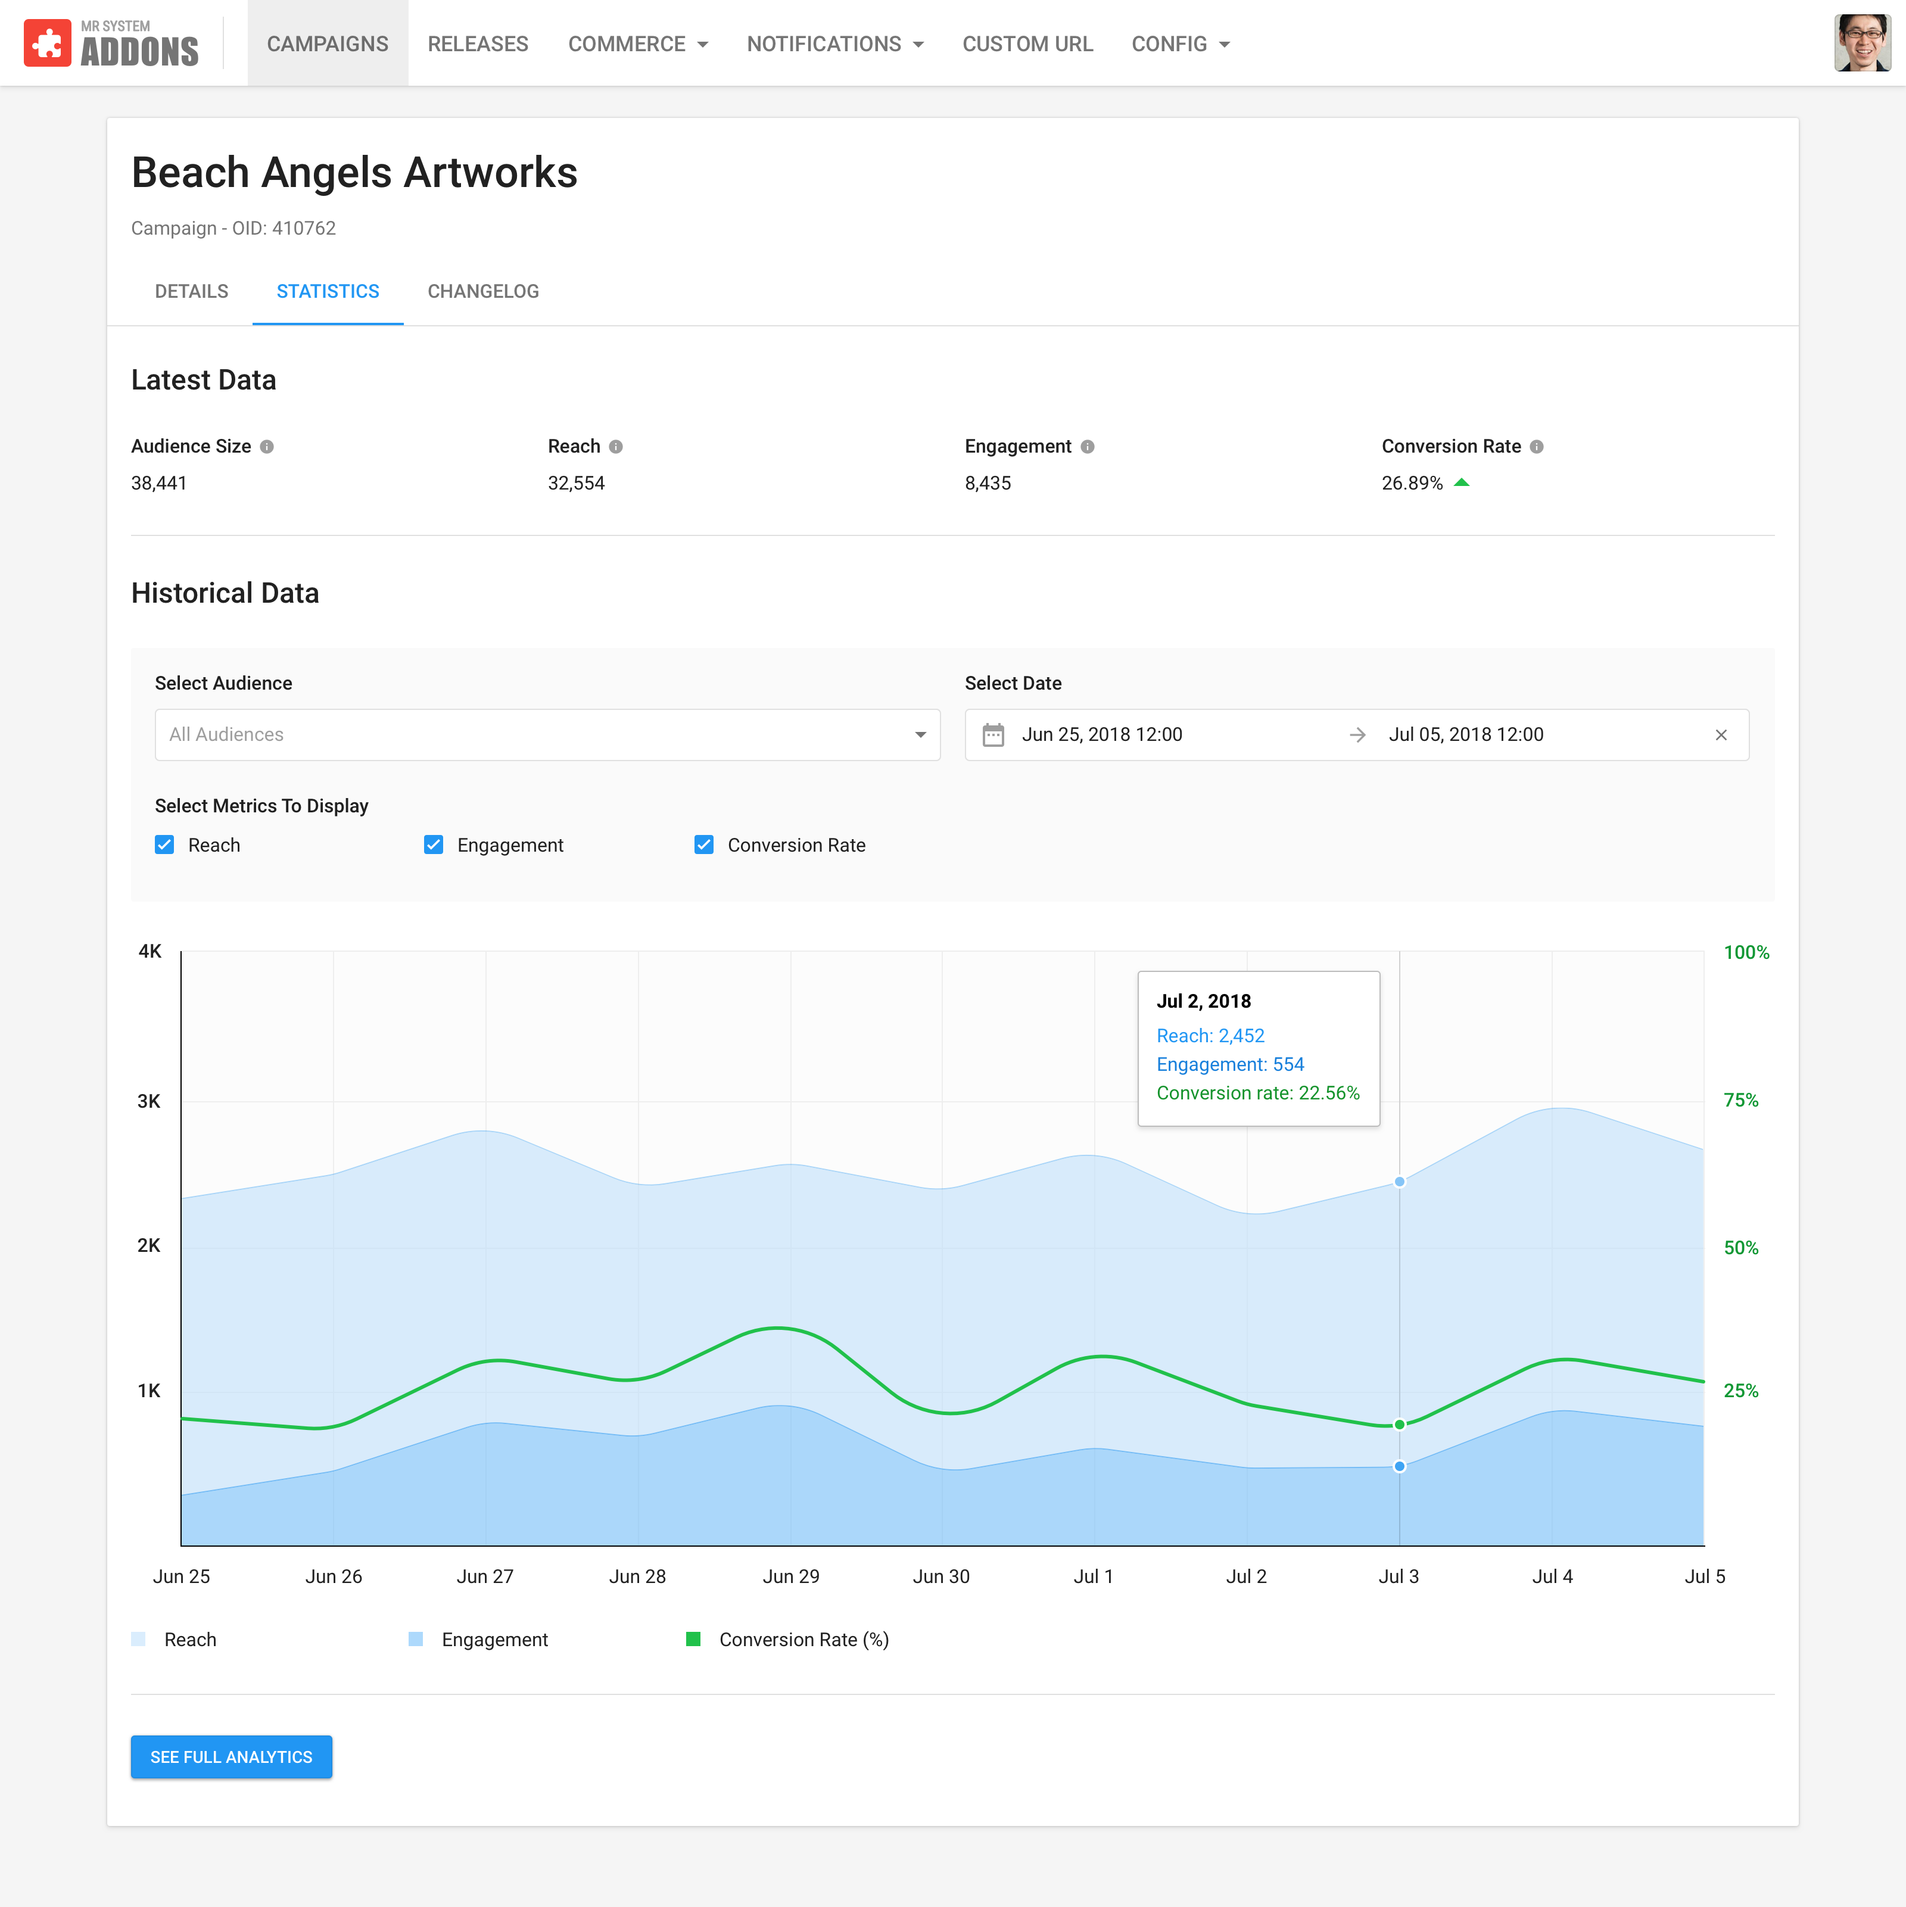The image size is (1906, 1907).
Task: Click the calendar icon in date field
Action: [993, 734]
